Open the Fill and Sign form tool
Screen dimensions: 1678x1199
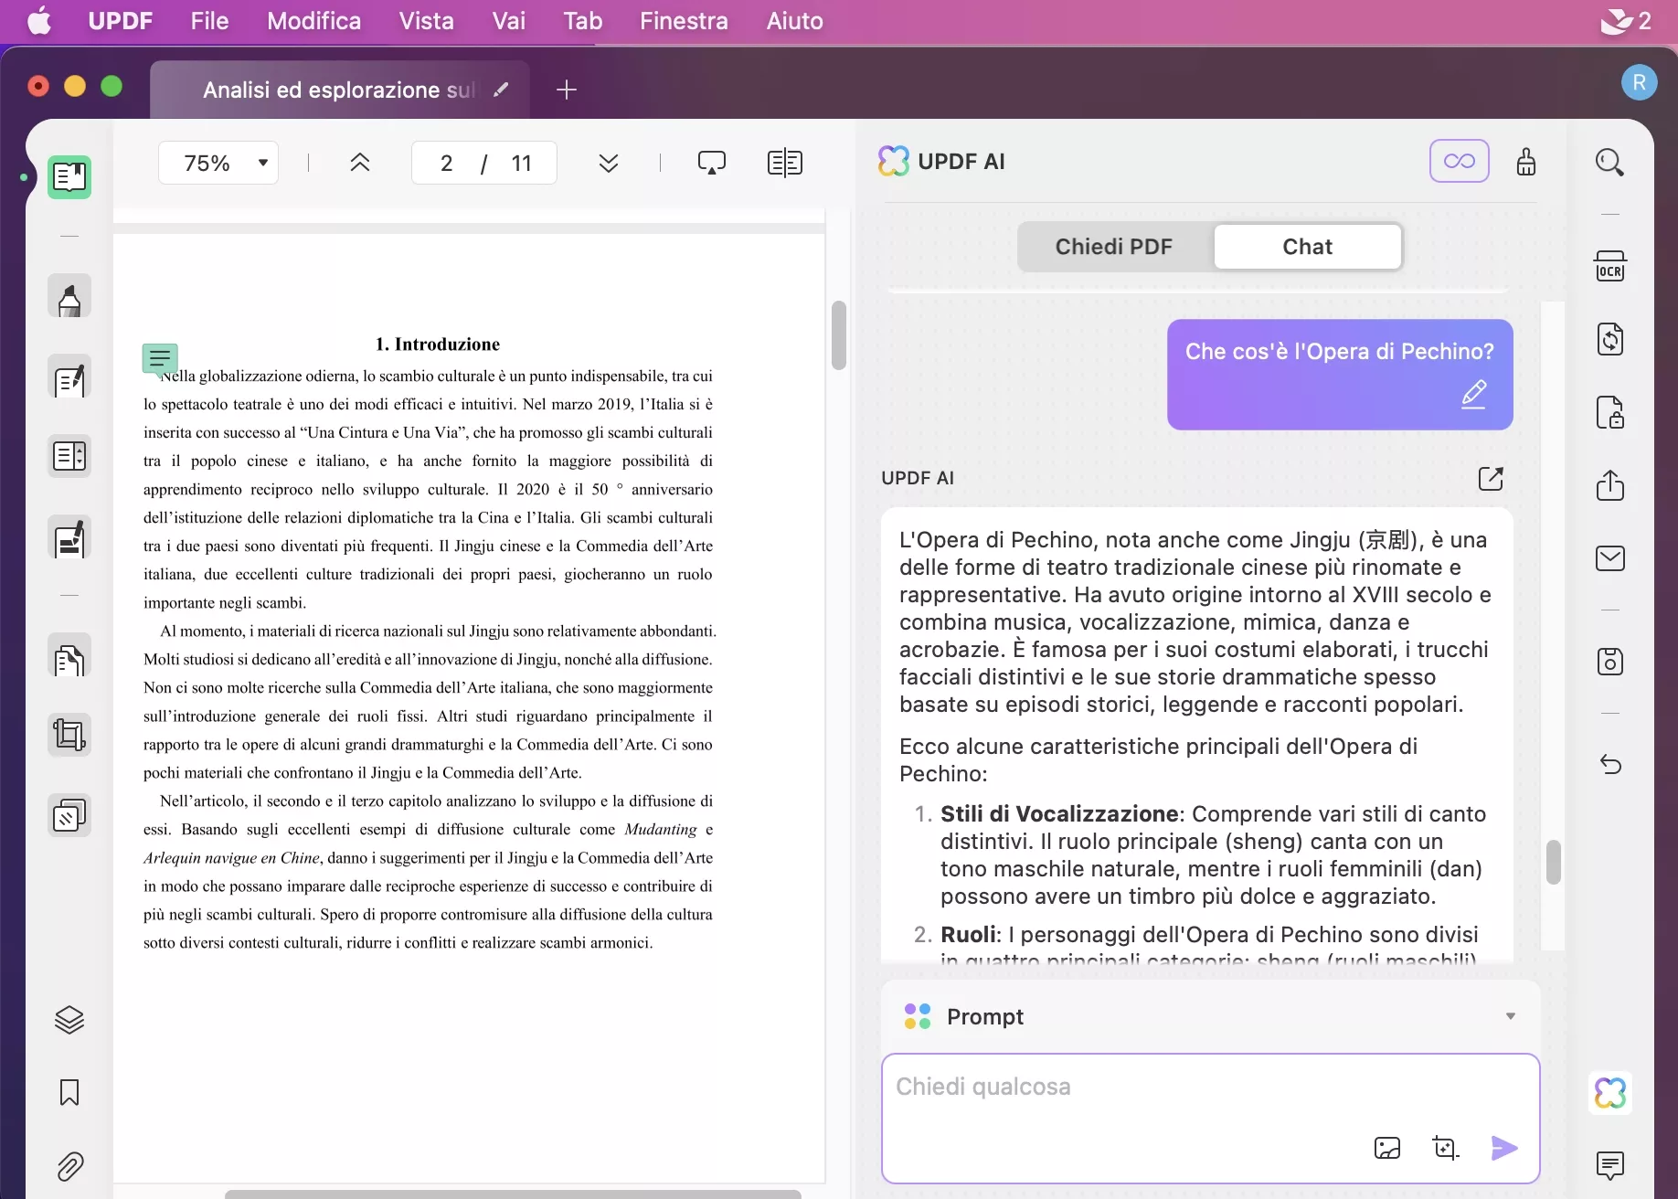coord(69,537)
